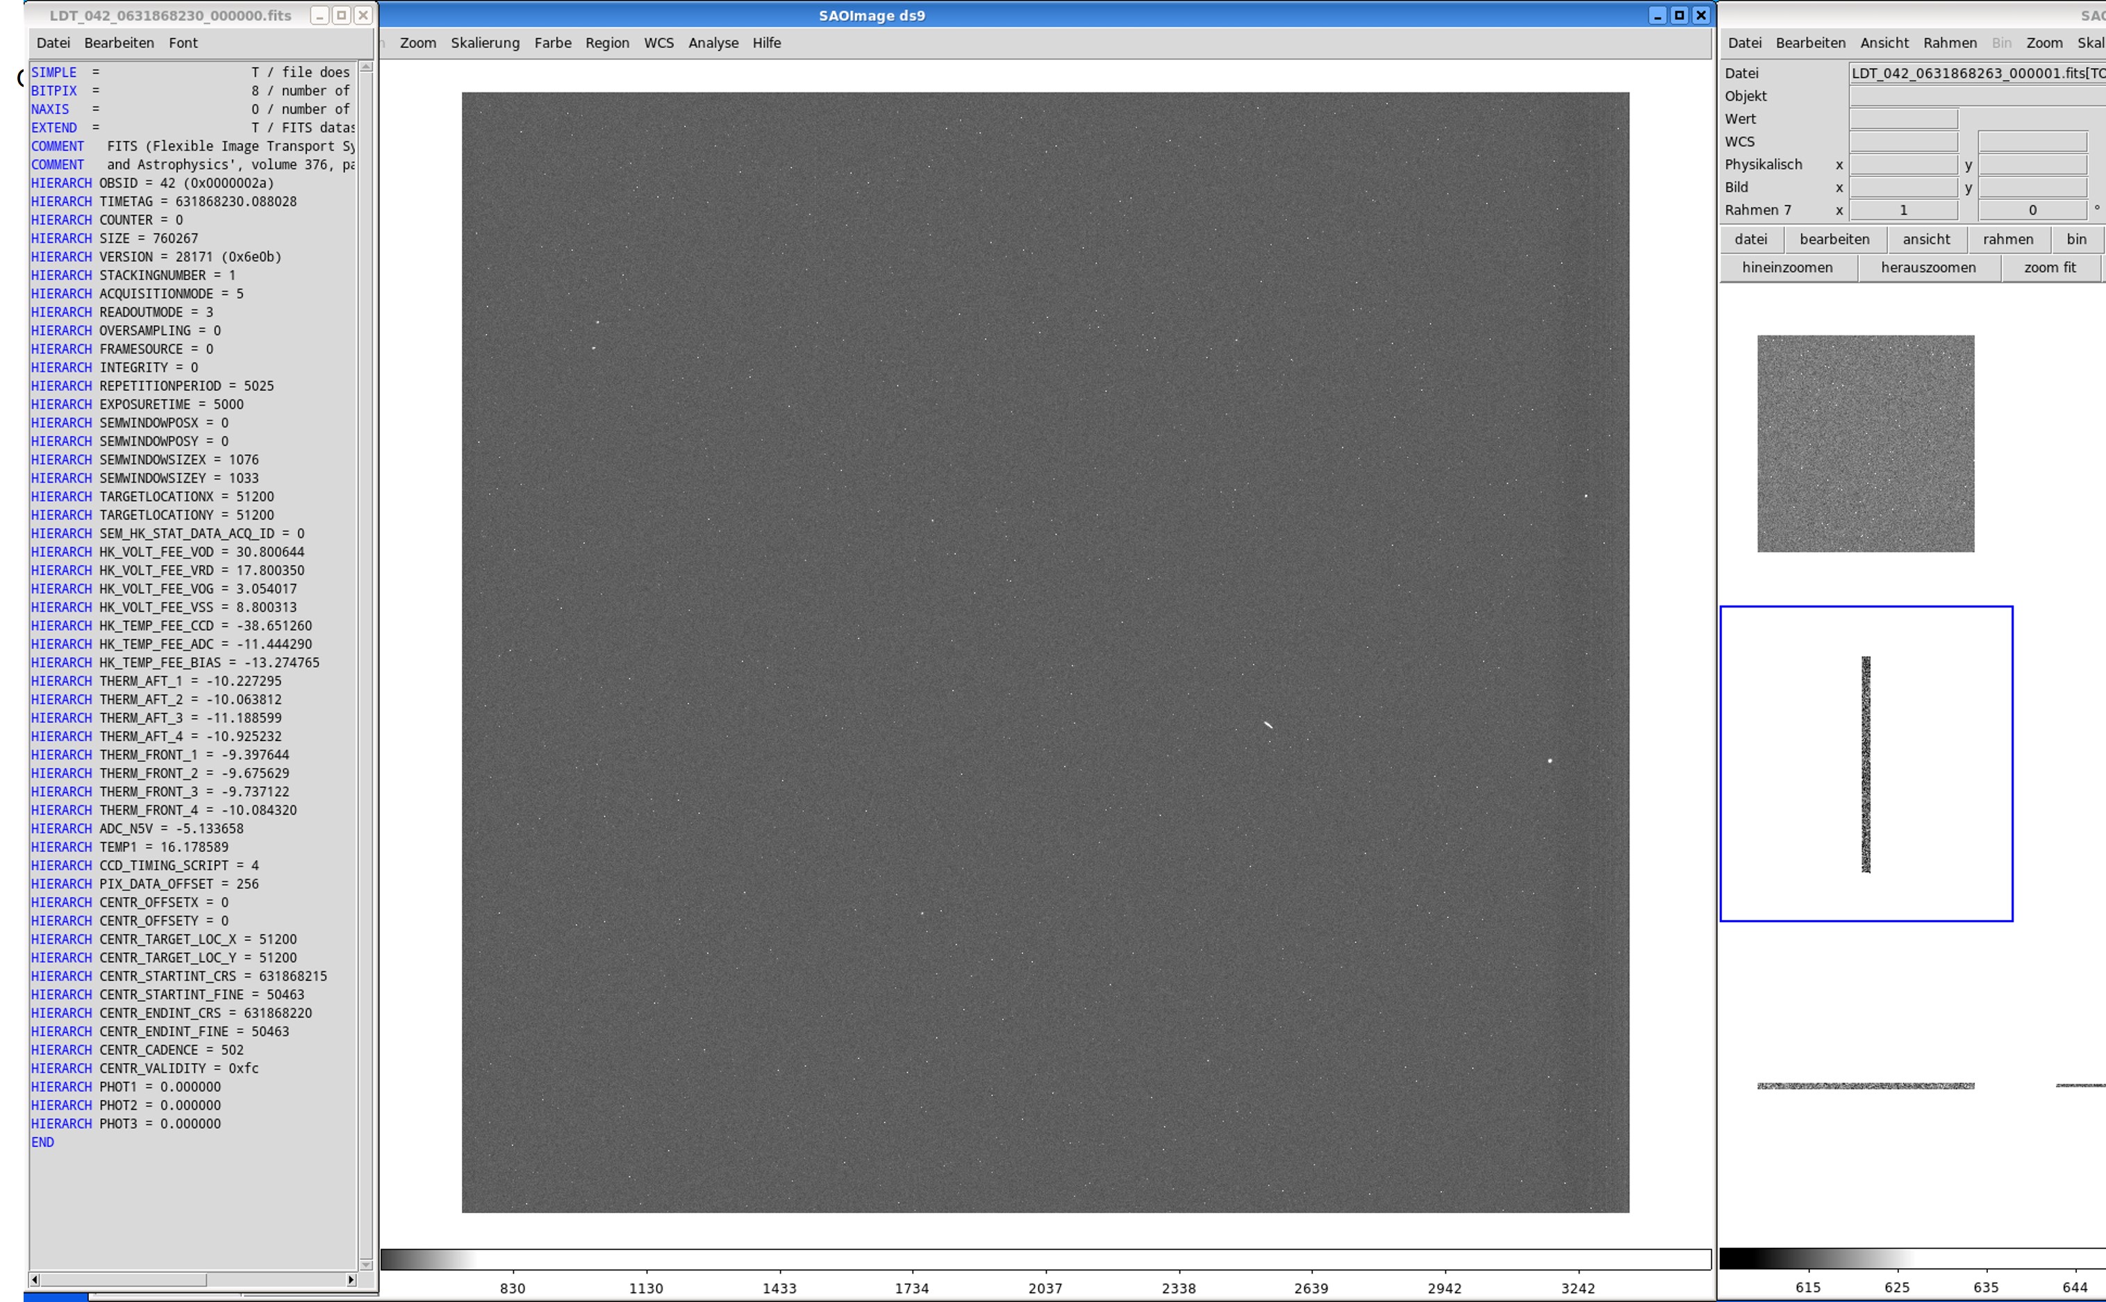Click the header's horizontal scroll-left arrow
2106x1302 pixels.
point(35,1280)
